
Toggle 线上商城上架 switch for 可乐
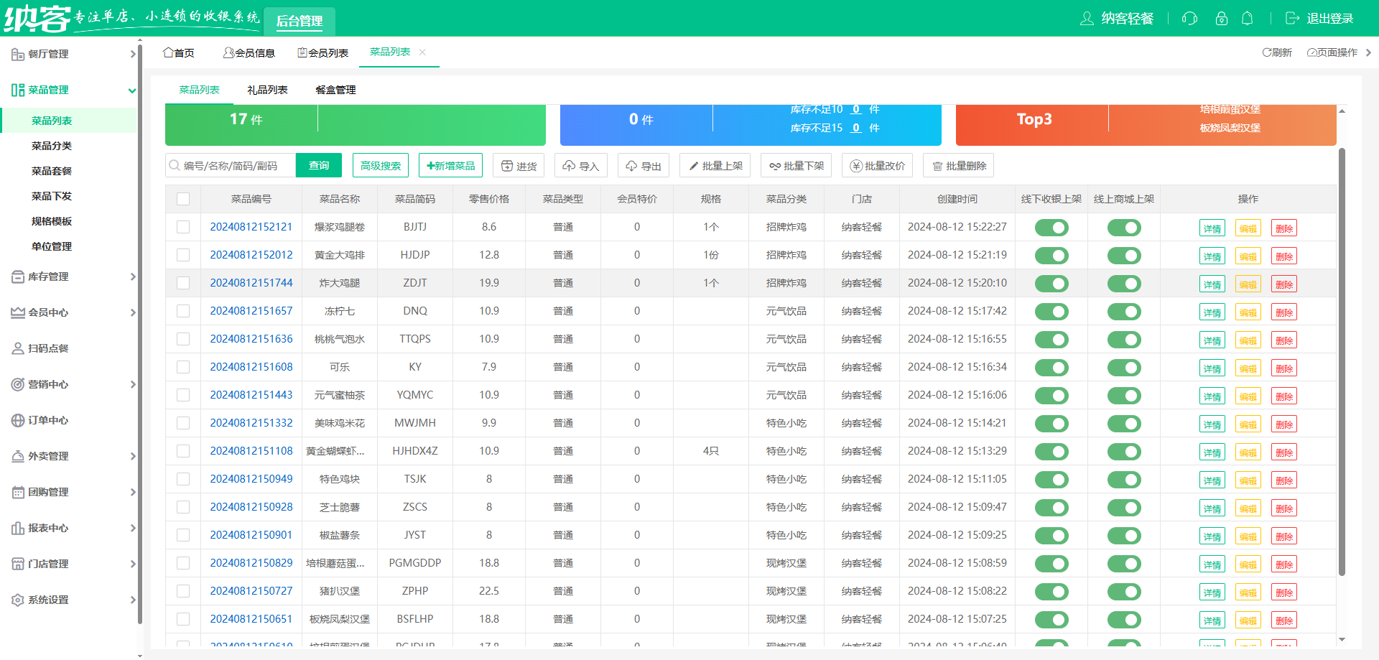coord(1124,368)
